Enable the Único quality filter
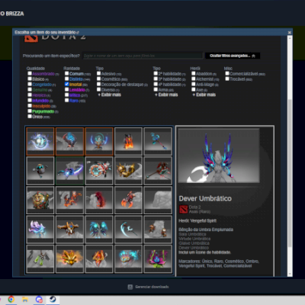The image size is (305, 305). (30, 117)
